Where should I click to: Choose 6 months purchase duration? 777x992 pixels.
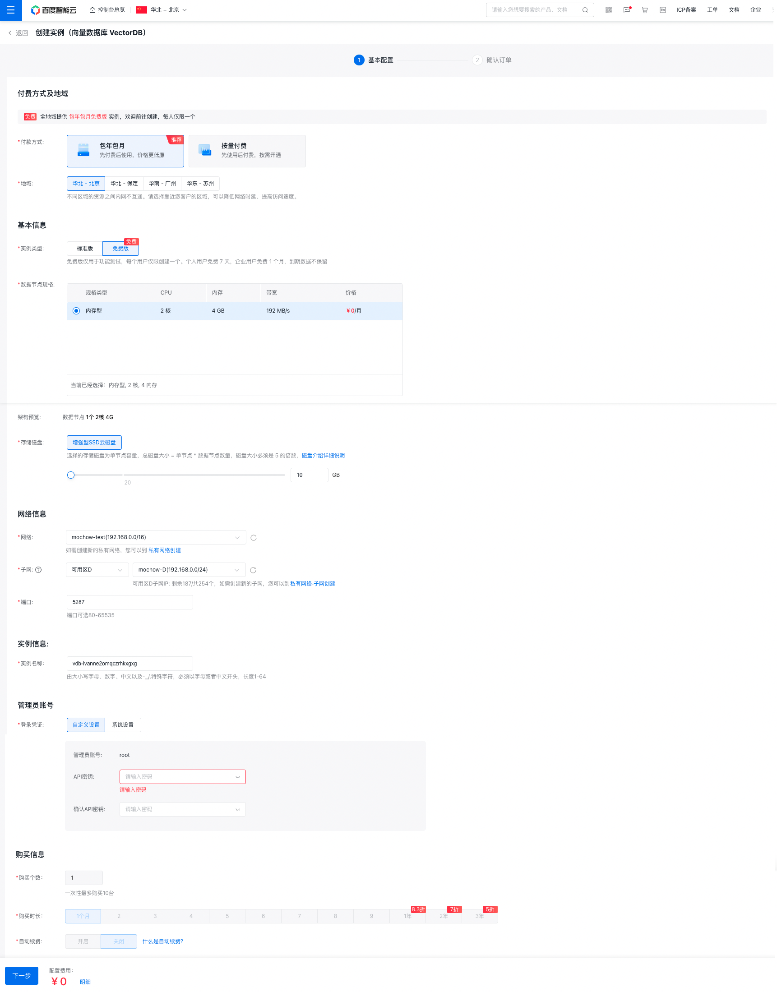point(263,916)
